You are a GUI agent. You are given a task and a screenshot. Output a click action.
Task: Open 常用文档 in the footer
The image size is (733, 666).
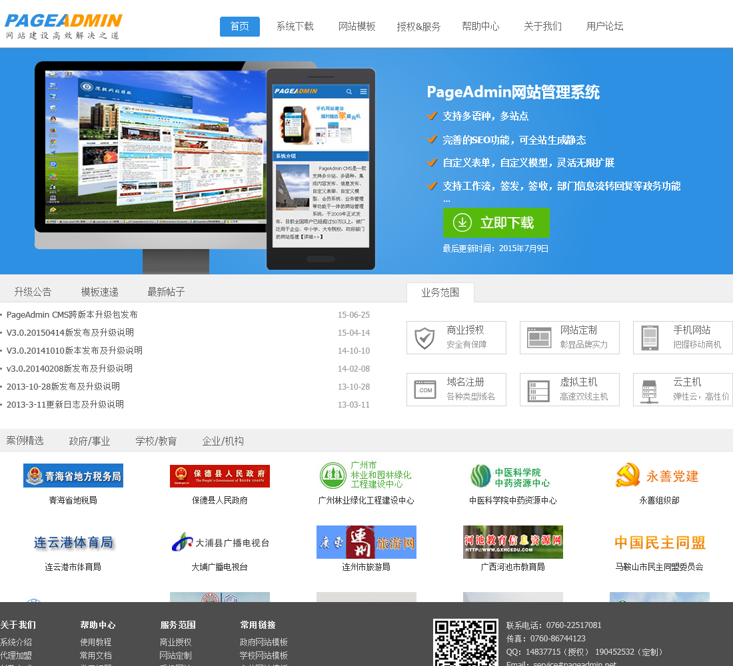click(x=96, y=655)
